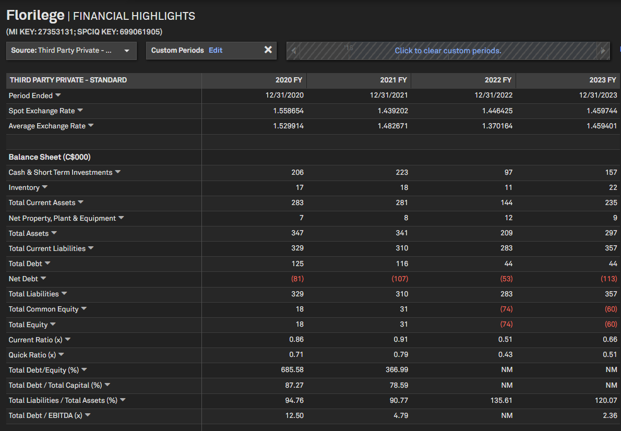The width and height of the screenshot is (621, 431).
Task: Click 2023 Cash value 157
Action: (611, 172)
